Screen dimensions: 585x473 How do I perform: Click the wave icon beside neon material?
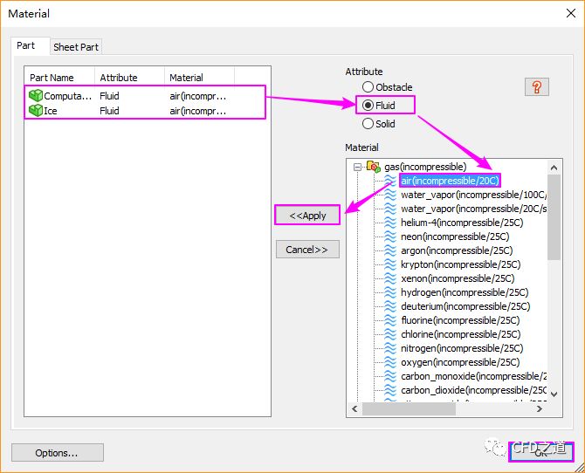[x=391, y=236]
